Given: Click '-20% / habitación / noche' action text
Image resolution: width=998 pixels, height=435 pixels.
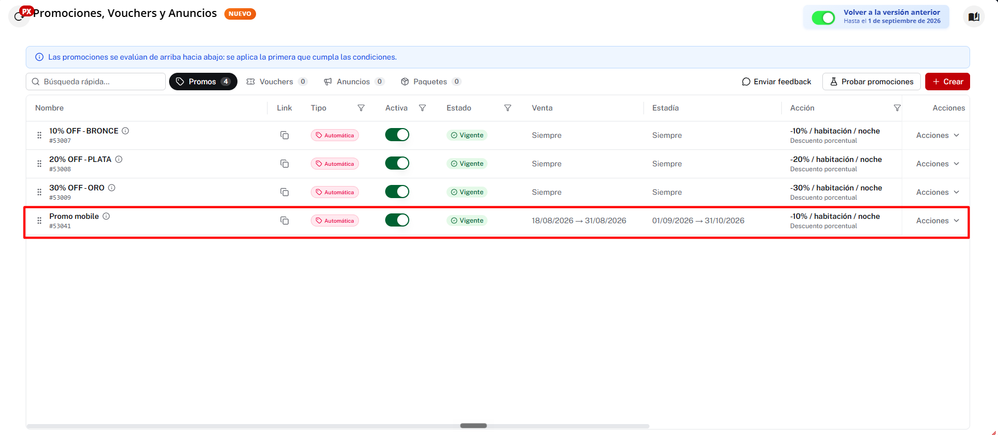Looking at the screenshot, I should [x=836, y=159].
